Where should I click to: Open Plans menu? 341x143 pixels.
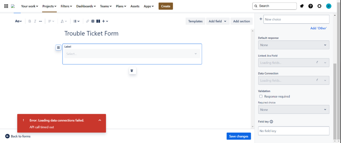121,6
